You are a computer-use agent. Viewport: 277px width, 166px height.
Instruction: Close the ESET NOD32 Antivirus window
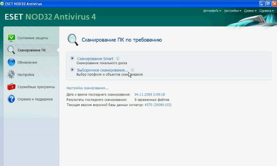pos(274,4)
